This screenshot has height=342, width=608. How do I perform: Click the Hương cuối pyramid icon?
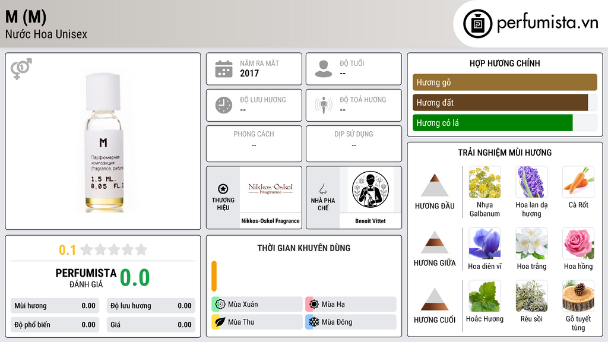pos(435,299)
